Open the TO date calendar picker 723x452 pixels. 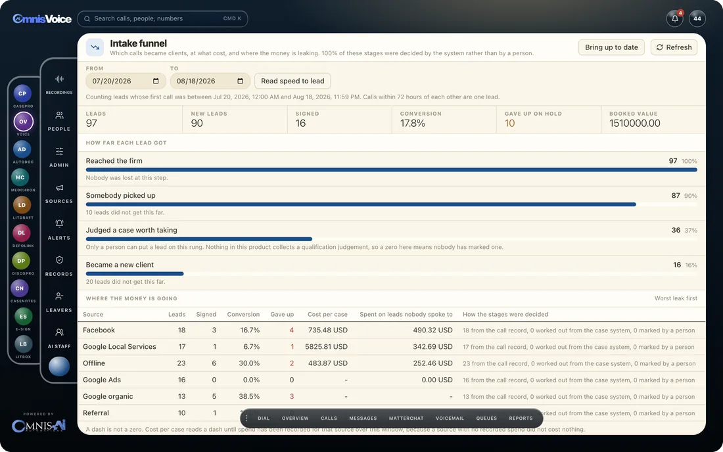click(240, 81)
